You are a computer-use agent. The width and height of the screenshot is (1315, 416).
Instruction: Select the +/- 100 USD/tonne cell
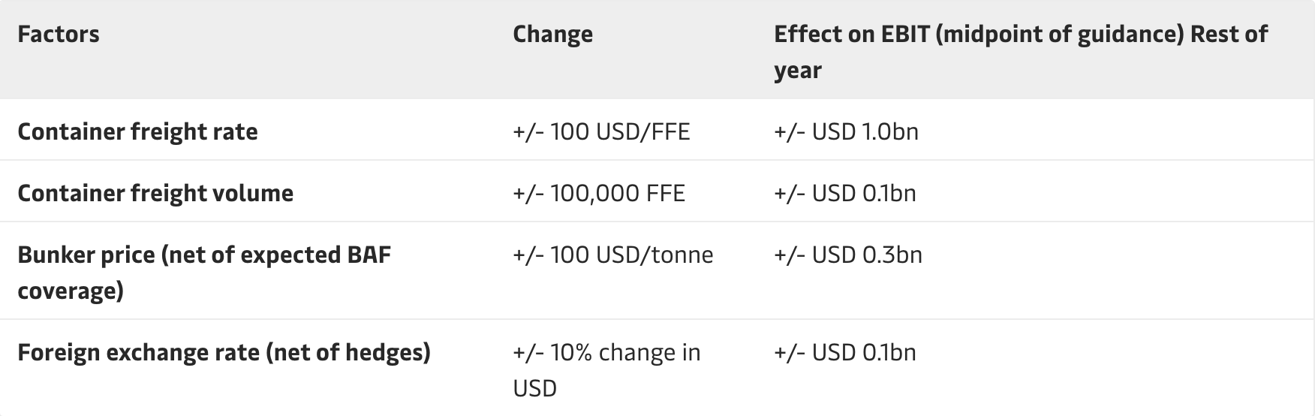tap(613, 255)
